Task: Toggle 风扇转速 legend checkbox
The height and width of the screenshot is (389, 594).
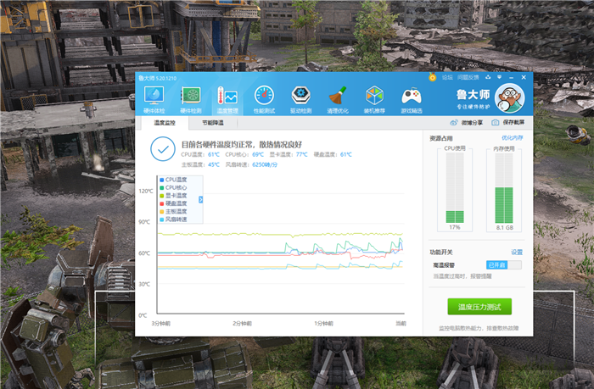Action: [x=162, y=220]
